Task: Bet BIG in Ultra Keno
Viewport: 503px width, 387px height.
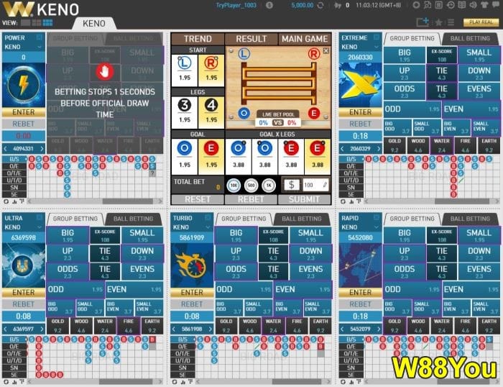Action: [x=68, y=235]
